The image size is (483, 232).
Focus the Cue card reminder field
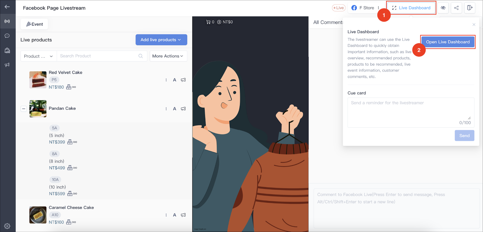click(411, 112)
